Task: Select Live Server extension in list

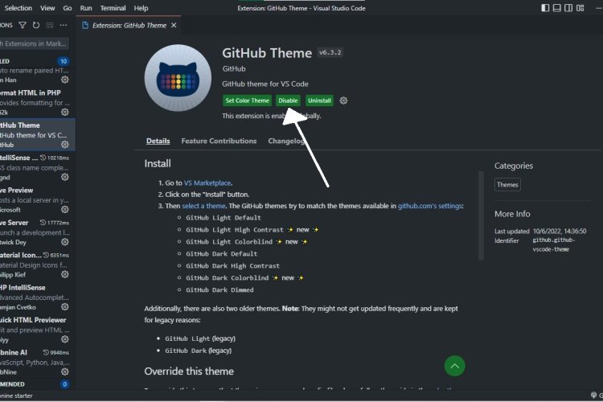Action: [x=36, y=232]
